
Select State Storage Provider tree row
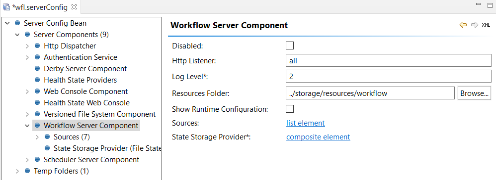point(107,148)
